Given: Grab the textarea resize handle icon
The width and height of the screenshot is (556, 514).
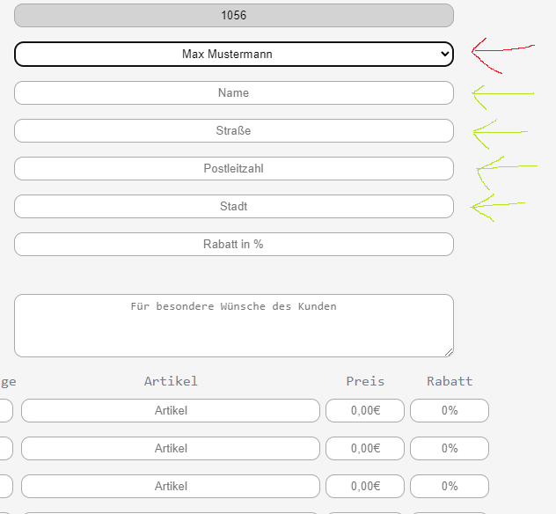Looking at the screenshot, I should [449, 352].
